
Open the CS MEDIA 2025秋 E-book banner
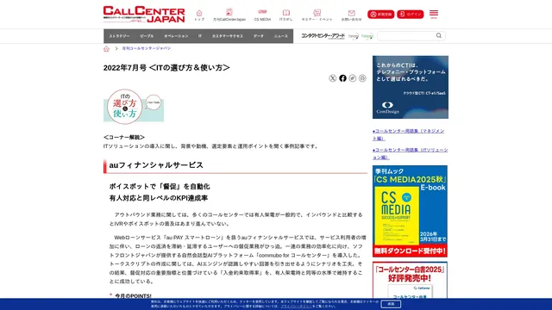[411, 211]
